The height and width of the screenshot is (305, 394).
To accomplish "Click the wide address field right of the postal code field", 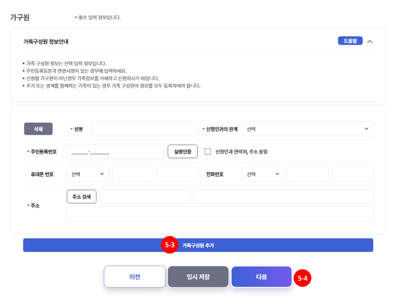I will click(x=283, y=197).
